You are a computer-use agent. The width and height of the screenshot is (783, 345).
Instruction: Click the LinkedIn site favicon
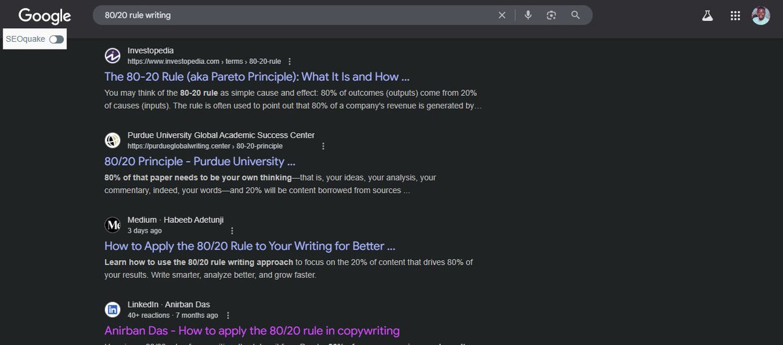click(x=113, y=310)
